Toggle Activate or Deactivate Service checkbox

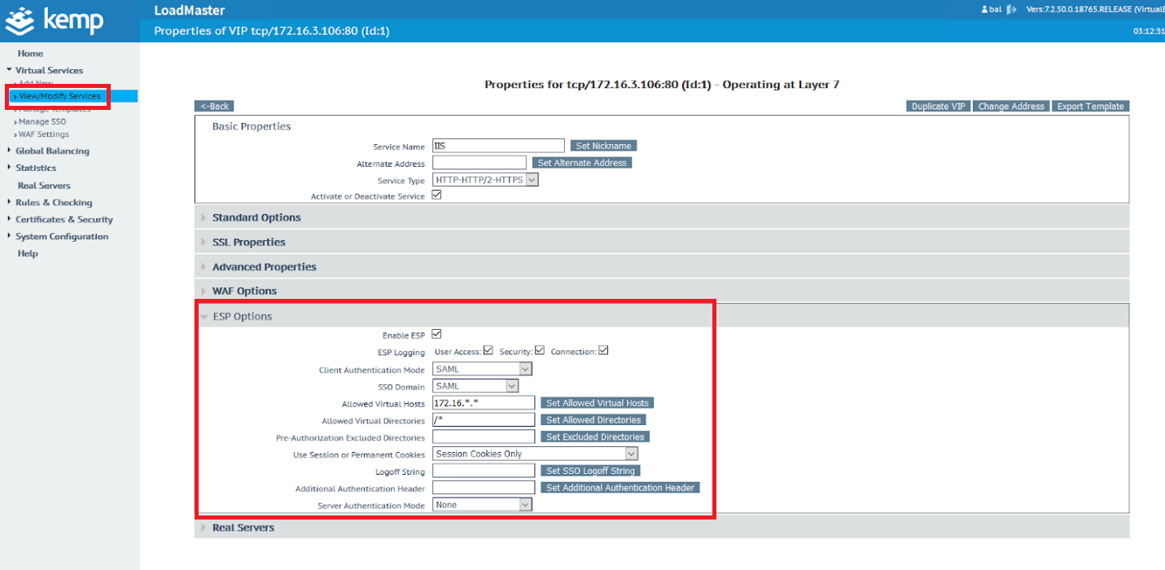coord(436,195)
